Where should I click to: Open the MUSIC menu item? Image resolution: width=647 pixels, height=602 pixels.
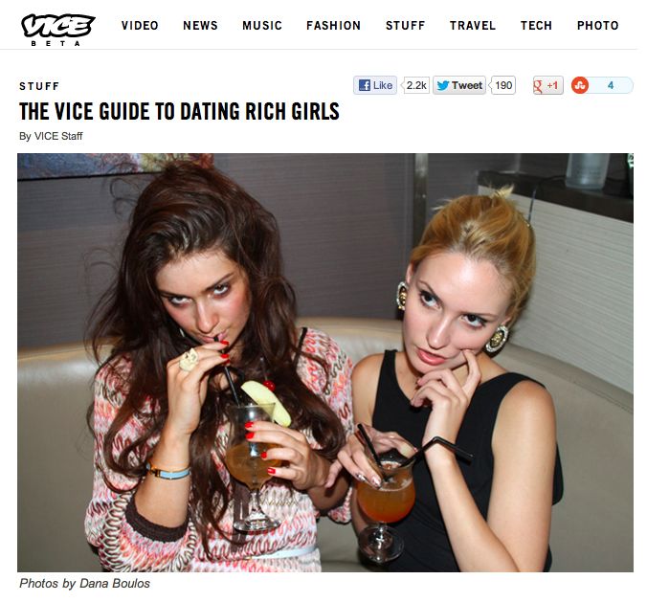pos(262,26)
